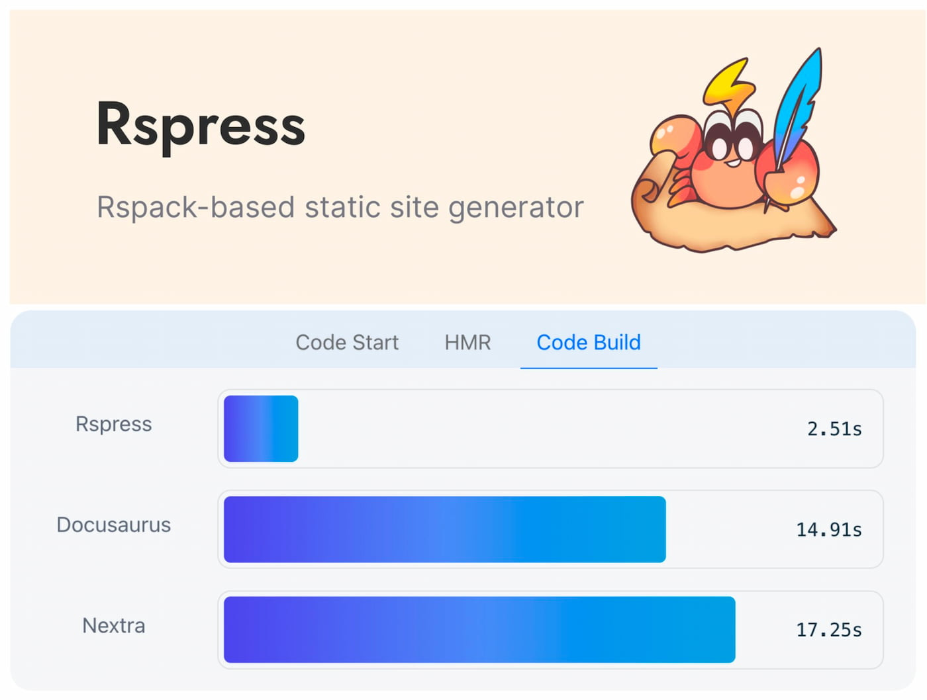Screen dimensions: 927x700
Task: Open the HMR benchmark tab
Action: [x=467, y=342]
